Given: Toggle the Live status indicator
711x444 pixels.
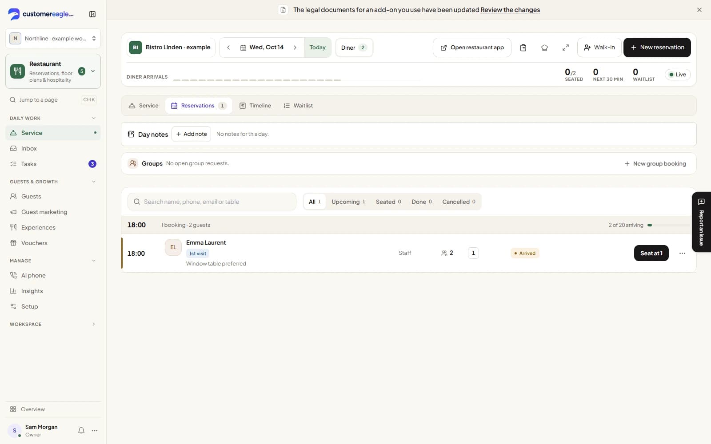Looking at the screenshot, I should point(678,75).
